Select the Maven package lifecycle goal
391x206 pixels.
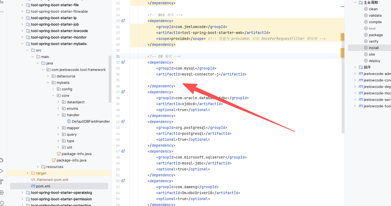(x=376, y=35)
